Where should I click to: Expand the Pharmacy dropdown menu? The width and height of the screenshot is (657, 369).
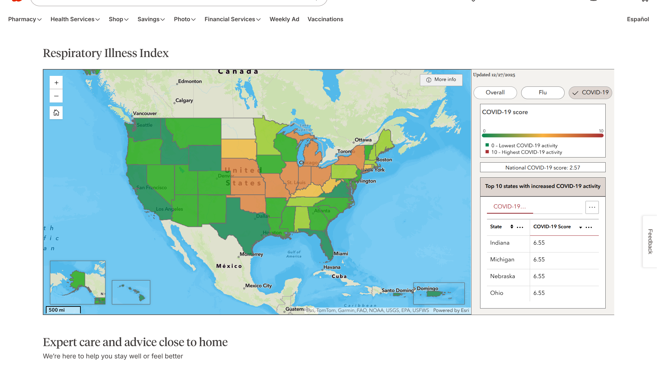(x=25, y=19)
